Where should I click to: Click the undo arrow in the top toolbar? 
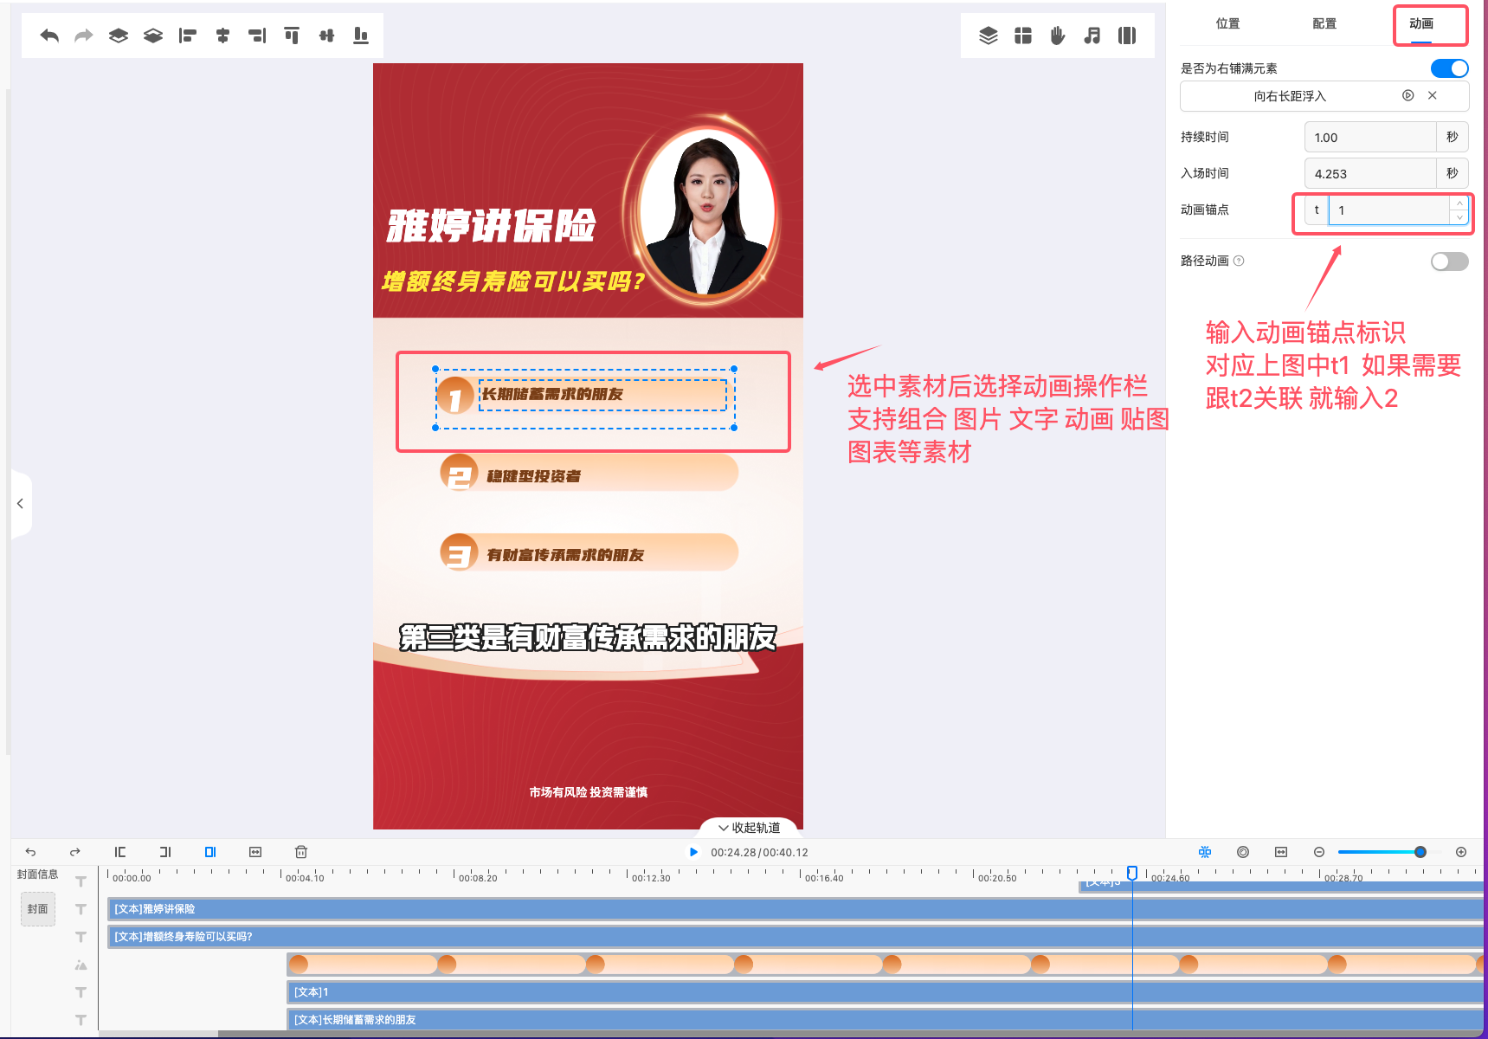[49, 35]
